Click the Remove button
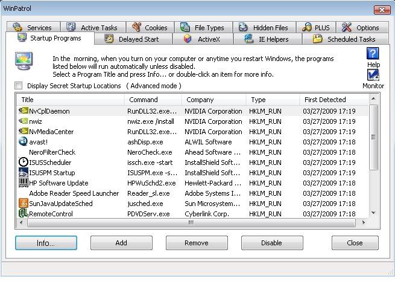The height and width of the screenshot is (293, 395). [x=197, y=243]
